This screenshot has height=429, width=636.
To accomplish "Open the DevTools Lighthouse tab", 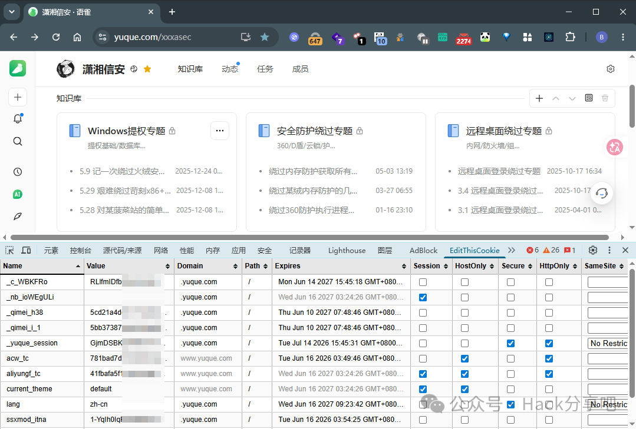I will (x=347, y=250).
